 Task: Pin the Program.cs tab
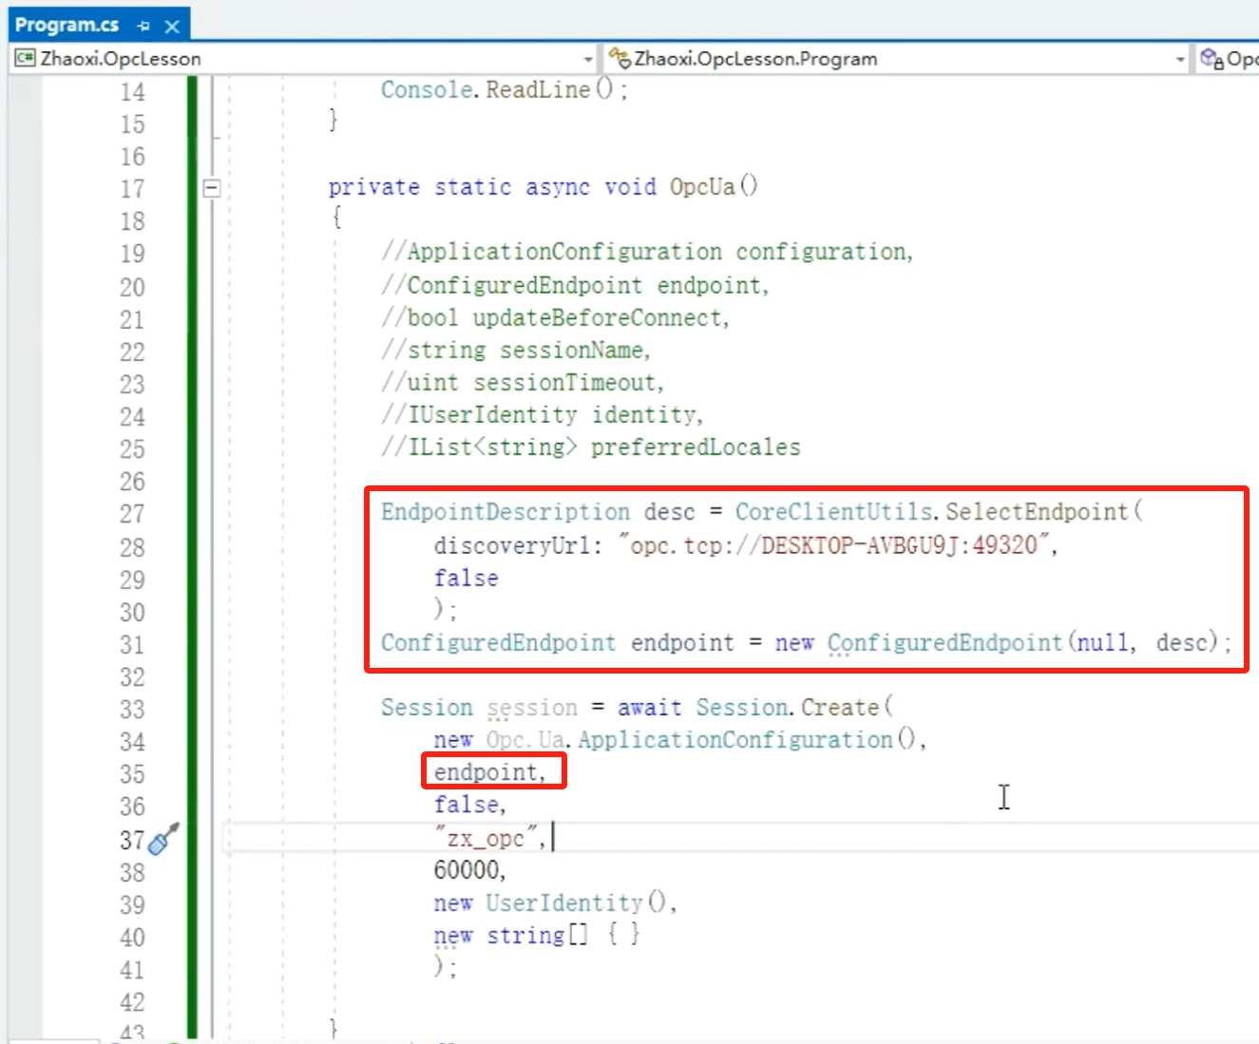click(x=143, y=26)
